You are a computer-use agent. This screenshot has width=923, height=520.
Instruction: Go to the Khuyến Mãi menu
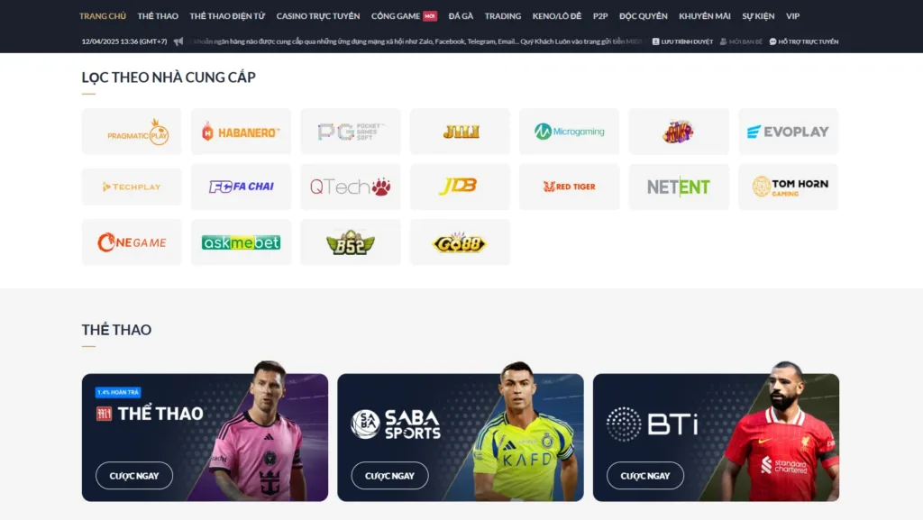(705, 16)
